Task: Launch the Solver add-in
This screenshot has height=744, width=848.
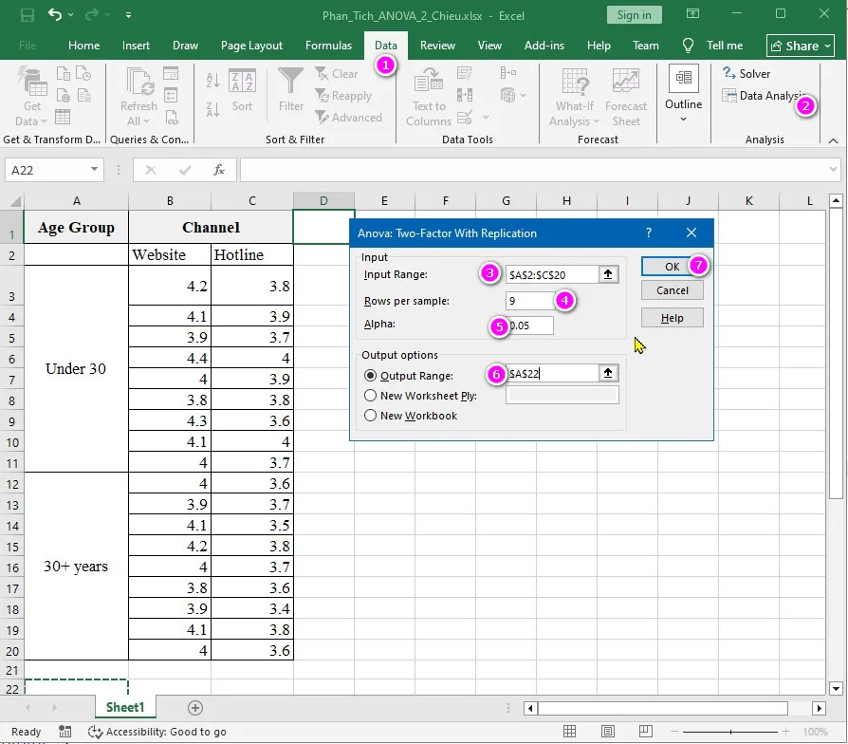Action: (747, 73)
